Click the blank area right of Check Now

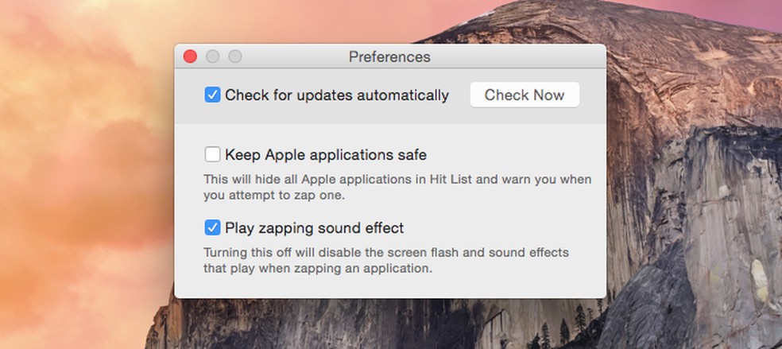coord(592,95)
